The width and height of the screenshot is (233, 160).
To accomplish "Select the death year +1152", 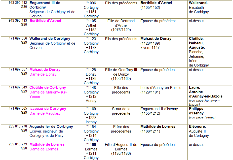I will pos(91,30).
